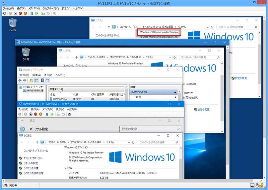Open the Recycle Bin on the outer desktop
The image size is (268, 190).
click(12, 25)
